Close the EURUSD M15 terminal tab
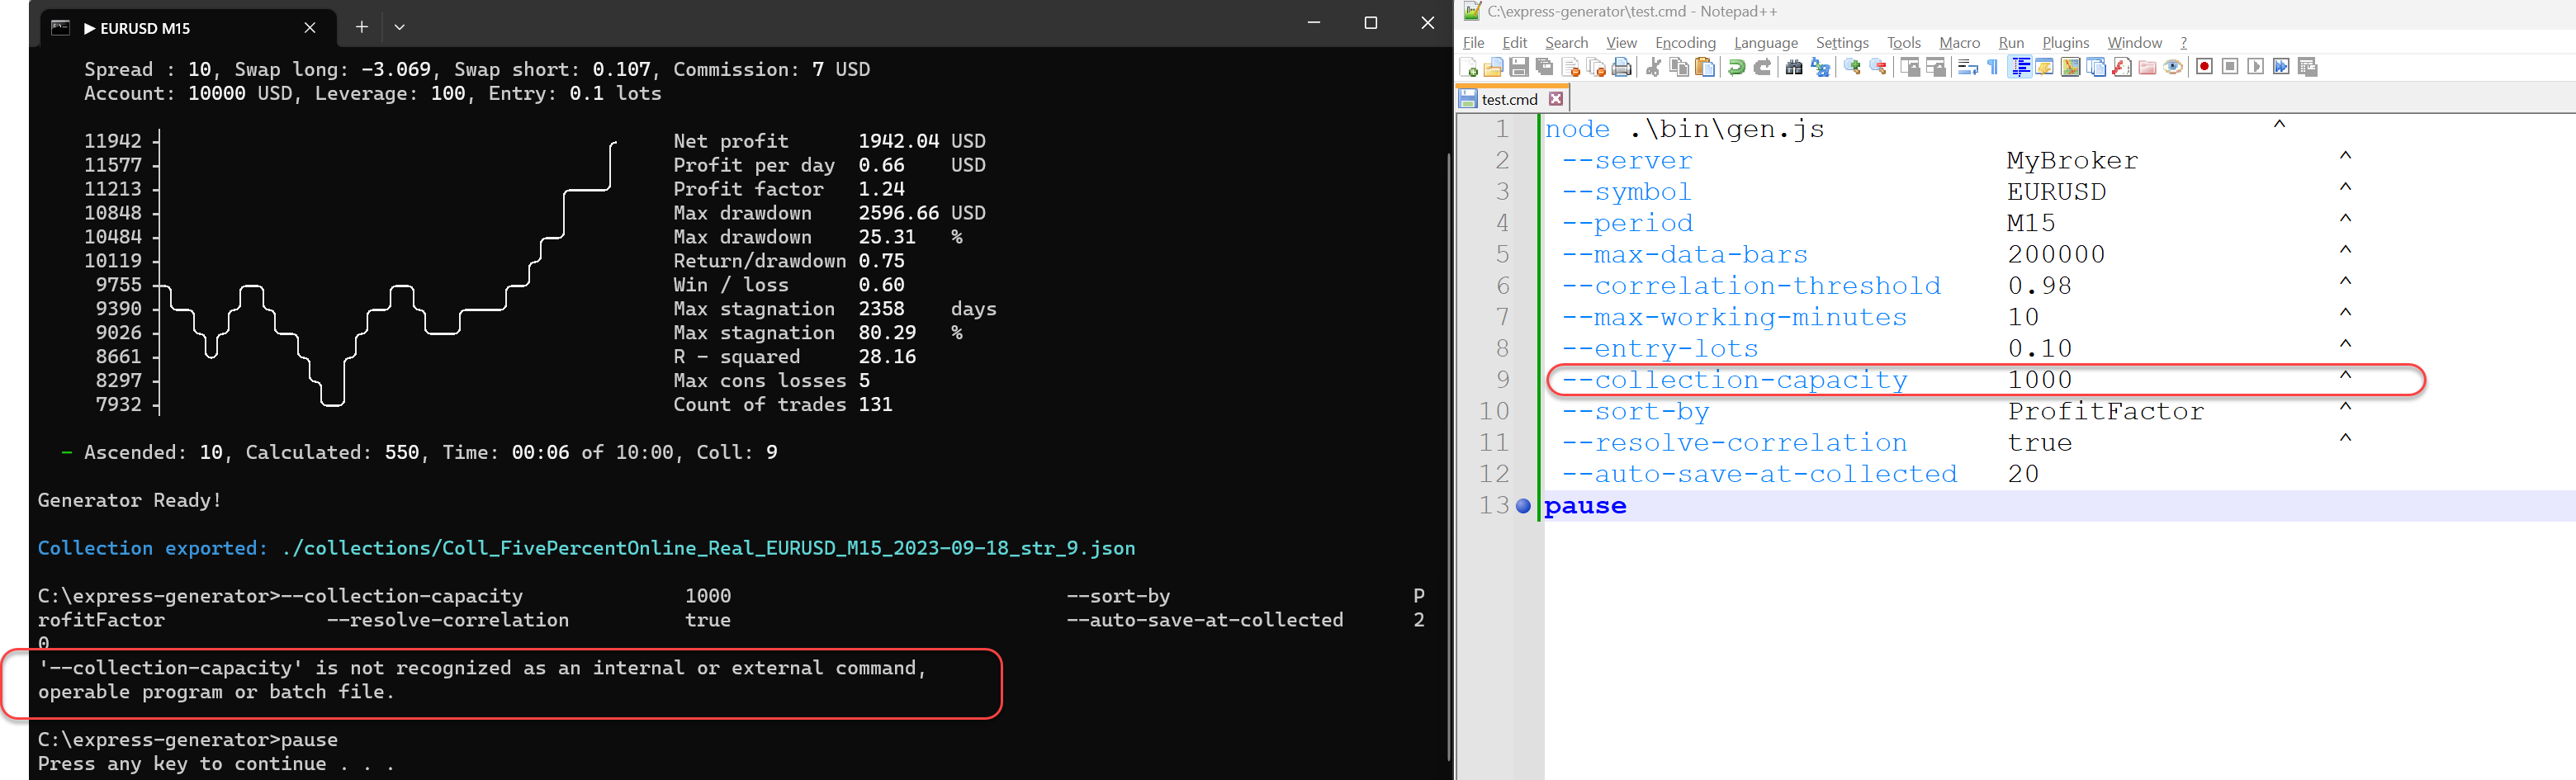The width and height of the screenshot is (2576, 780). 310,28
